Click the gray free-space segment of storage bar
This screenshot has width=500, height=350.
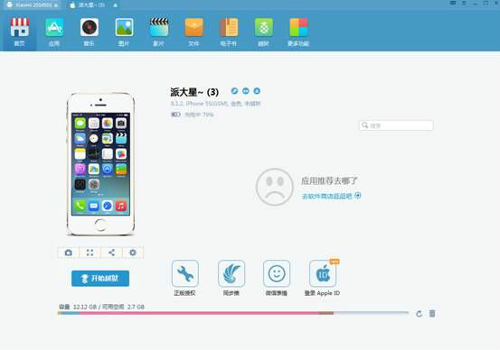pyautogui.click(x=372, y=313)
